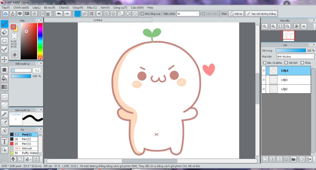Open the Chỉnh sửa(E) menu
Image resolution: width=316 pixels, height=170 pixels.
21,7
